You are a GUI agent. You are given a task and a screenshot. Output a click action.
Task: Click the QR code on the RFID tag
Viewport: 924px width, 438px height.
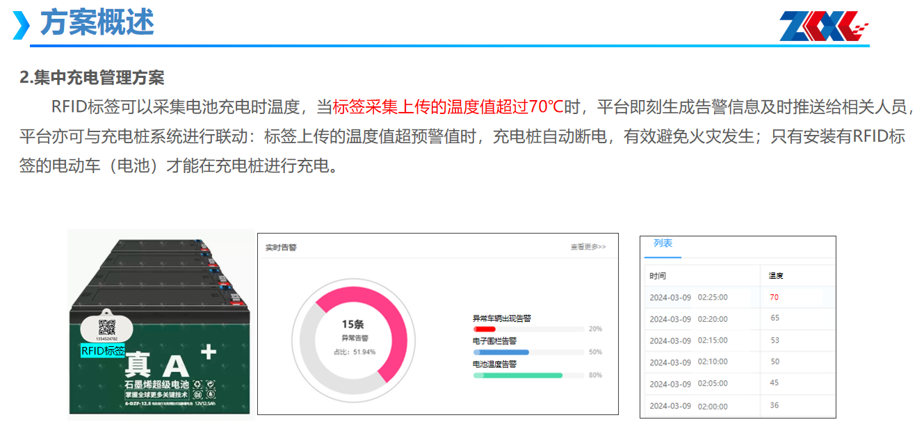(107, 327)
